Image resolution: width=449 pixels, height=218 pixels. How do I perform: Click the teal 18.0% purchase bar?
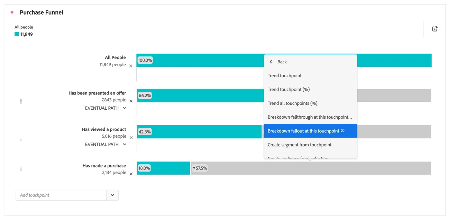pyautogui.click(x=164, y=168)
